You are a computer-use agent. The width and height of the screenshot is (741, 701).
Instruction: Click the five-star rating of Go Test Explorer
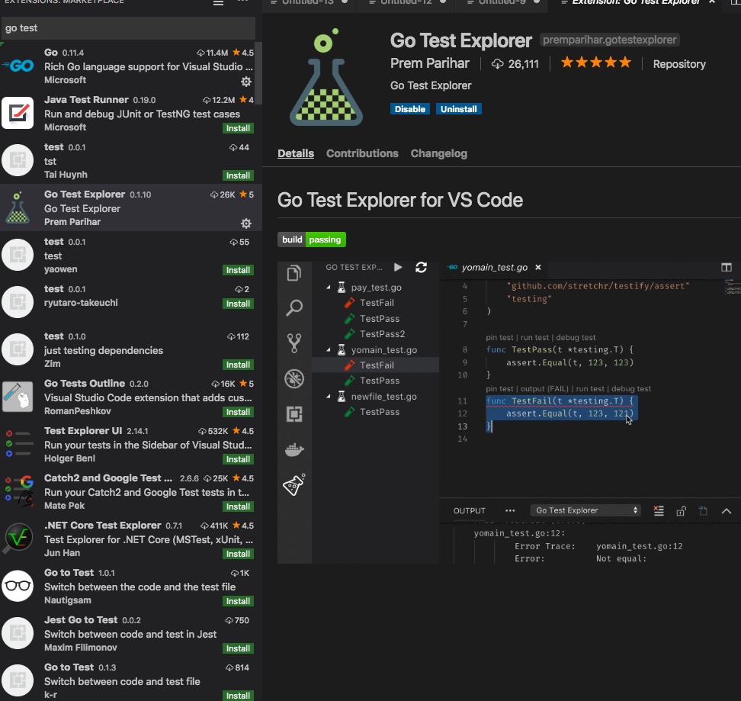pos(596,63)
